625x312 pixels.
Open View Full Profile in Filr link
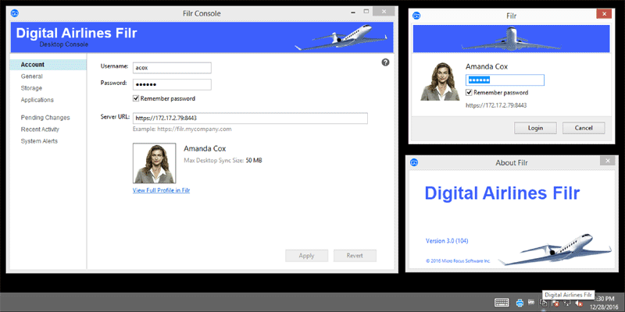161,190
